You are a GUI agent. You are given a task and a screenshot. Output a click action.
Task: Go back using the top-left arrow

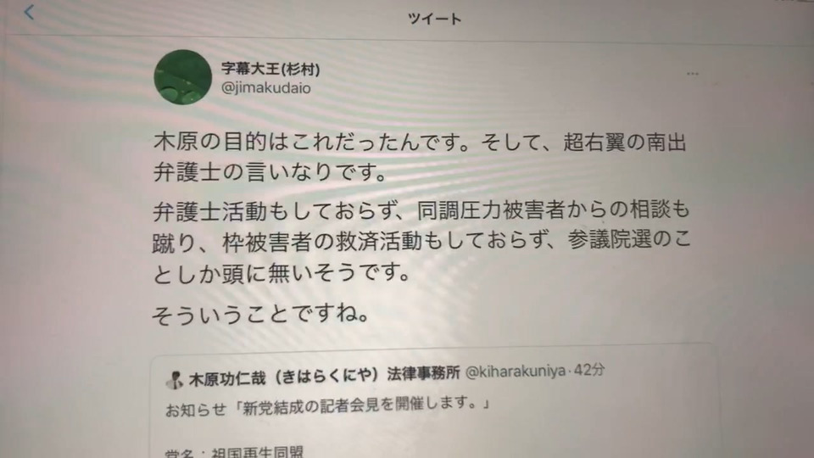(x=29, y=13)
